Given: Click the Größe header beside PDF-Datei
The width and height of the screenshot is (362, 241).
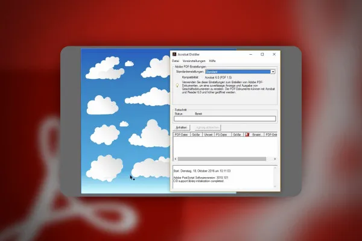Looking at the screenshot, I should pyautogui.click(x=196, y=134).
